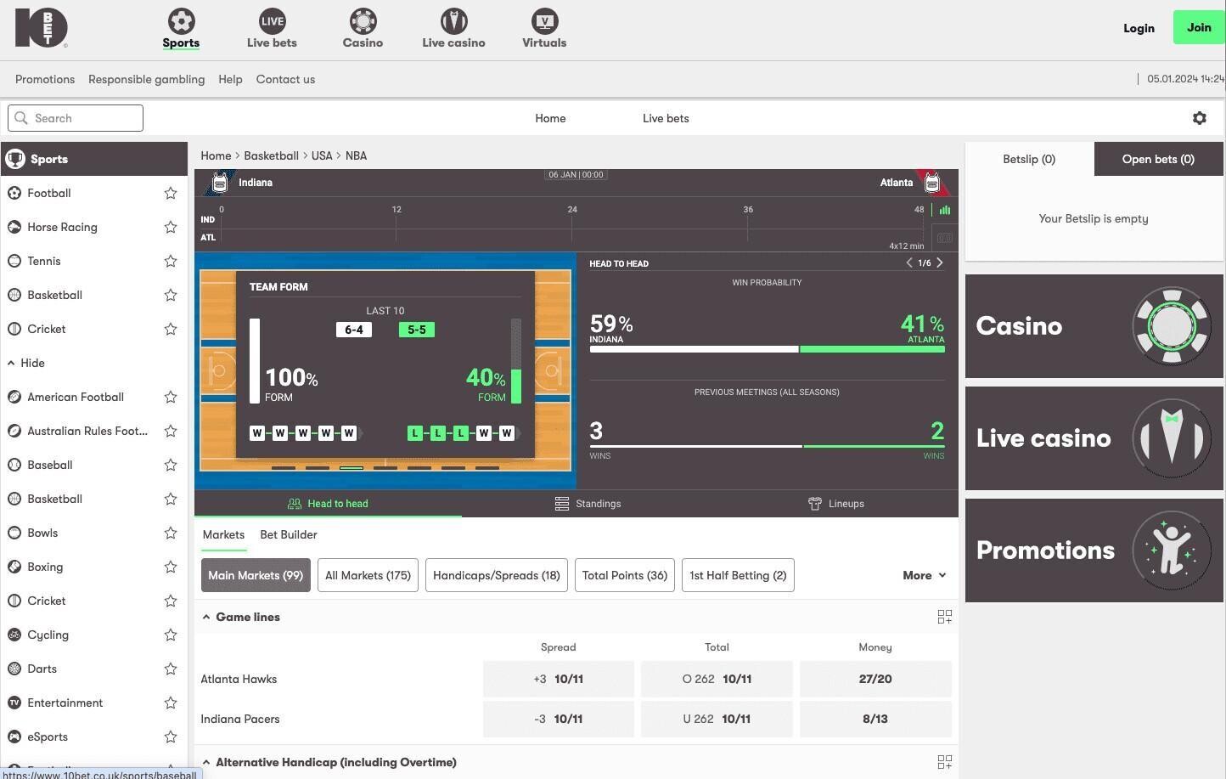The height and width of the screenshot is (779, 1226).
Task: Click the Join button
Action: 1199,27
